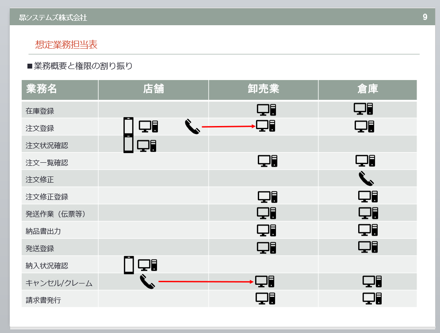Select the 卸売業 computer icon for 発送登録
This screenshot has height=333, width=440.
(x=267, y=248)
